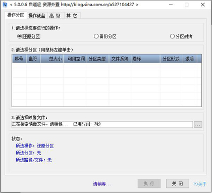Screen dimensions: 212x193
Task: Click the 关闭 button
Action: pyautogui.click(x=178, y=183)
